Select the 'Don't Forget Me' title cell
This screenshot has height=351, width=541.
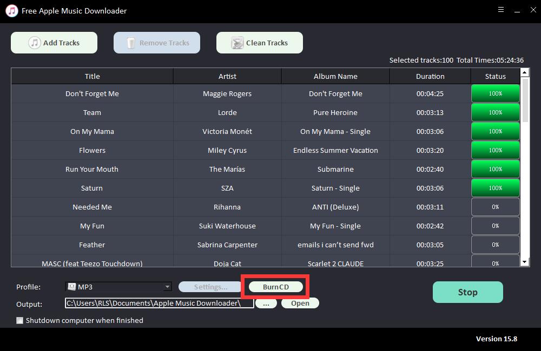92,94
